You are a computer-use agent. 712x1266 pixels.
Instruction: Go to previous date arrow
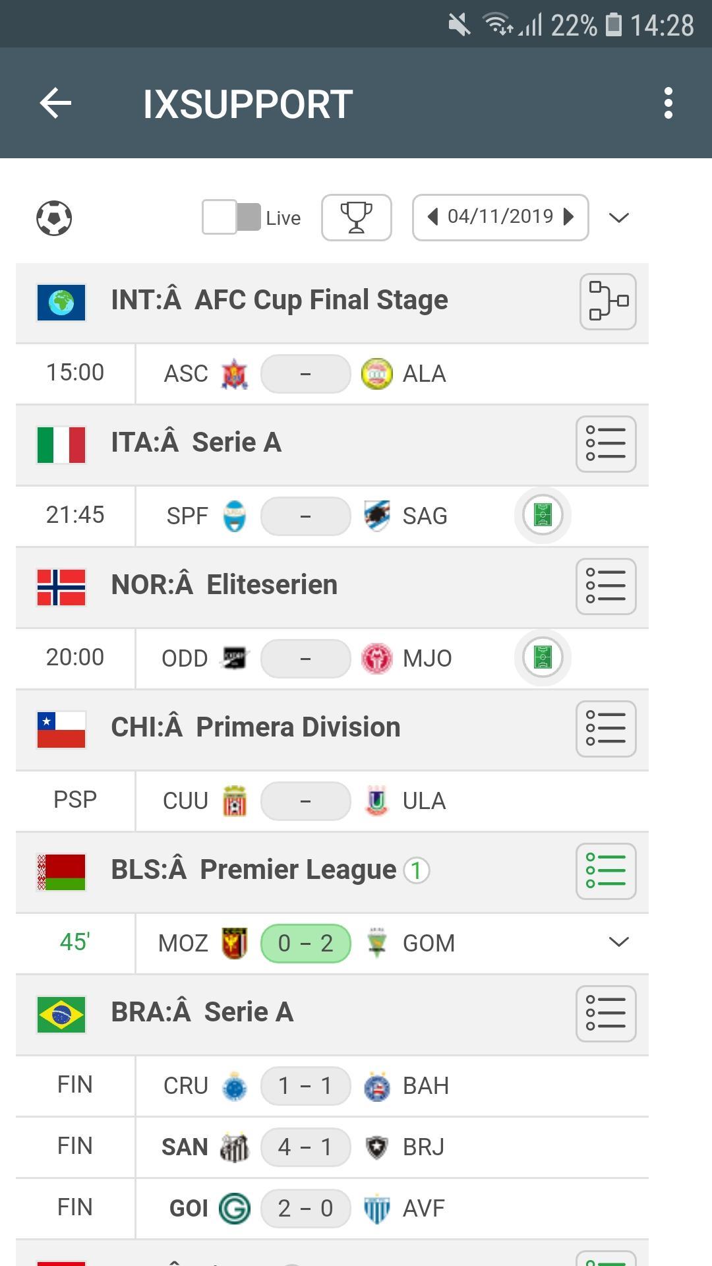pos(433,217)
